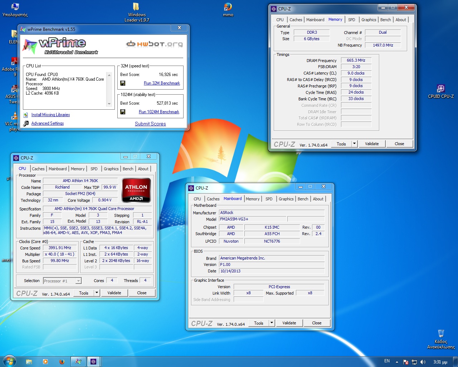Click the Advanced Settings wrench icon

pos(26,124)
